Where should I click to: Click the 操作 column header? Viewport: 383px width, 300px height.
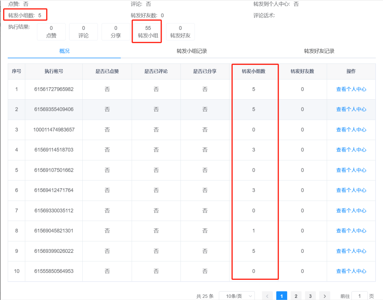pos(351,71)
